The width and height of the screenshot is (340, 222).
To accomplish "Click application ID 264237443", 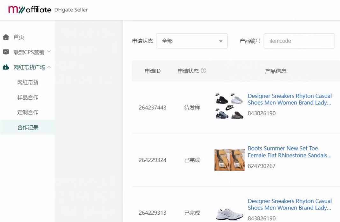I will pyautogui.click(x=152, y=108).
